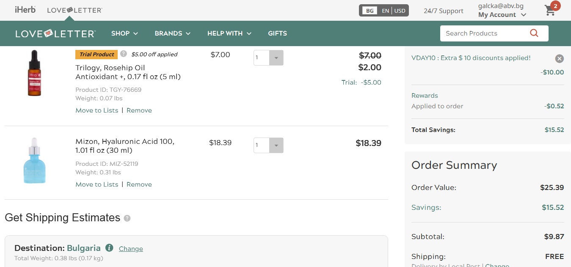This screenshot has height=267, width=571.
Task: Open the SHOP menu
Action: (124, 33)
